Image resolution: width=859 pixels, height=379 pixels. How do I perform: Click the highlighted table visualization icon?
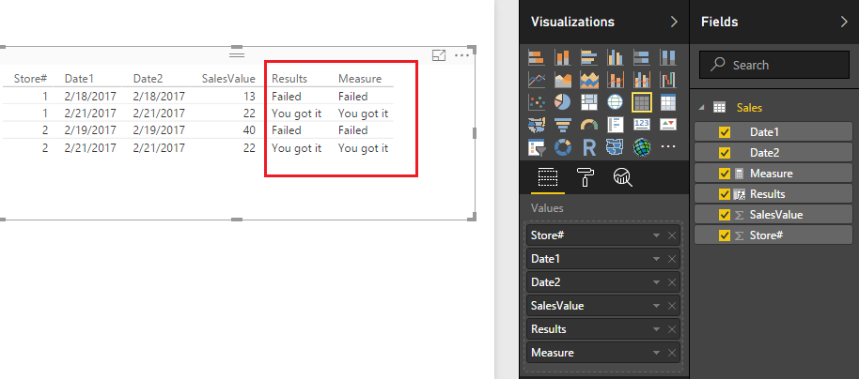point(642,102)
